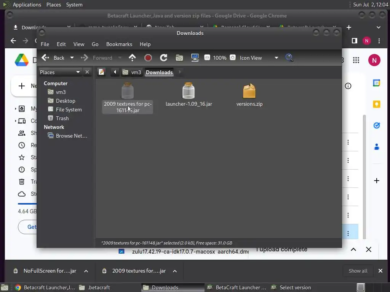Open Google Tasks side panel icon
Image resolution: width=390 pixels, height=292 pixels.
tap(376, 125)
